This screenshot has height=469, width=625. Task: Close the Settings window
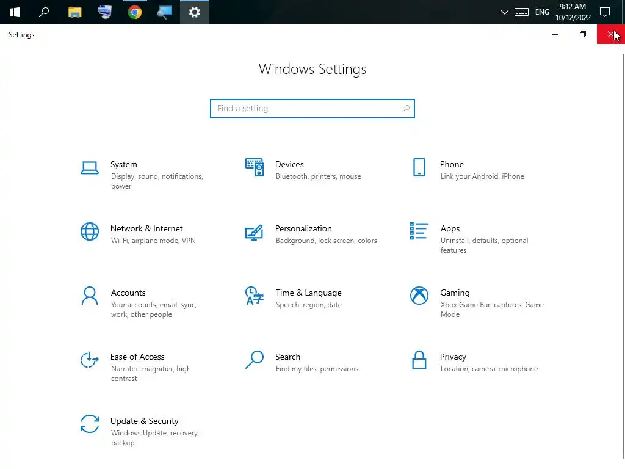610,34
